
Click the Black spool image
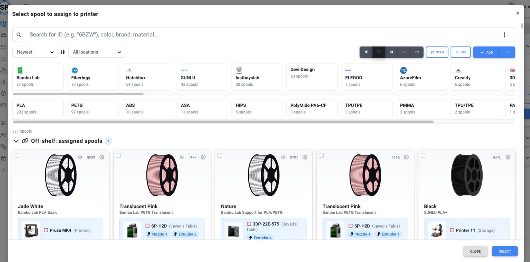point(467,175)
